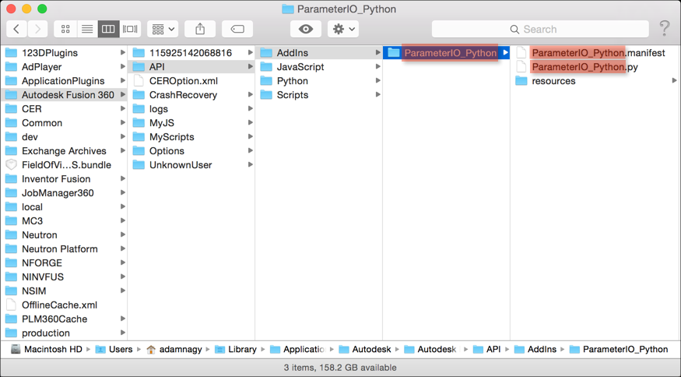Image resolution: width=681 pixels, height=377 pixels.
Task: Click Macintosh HD in path bar
Action: 52,350
